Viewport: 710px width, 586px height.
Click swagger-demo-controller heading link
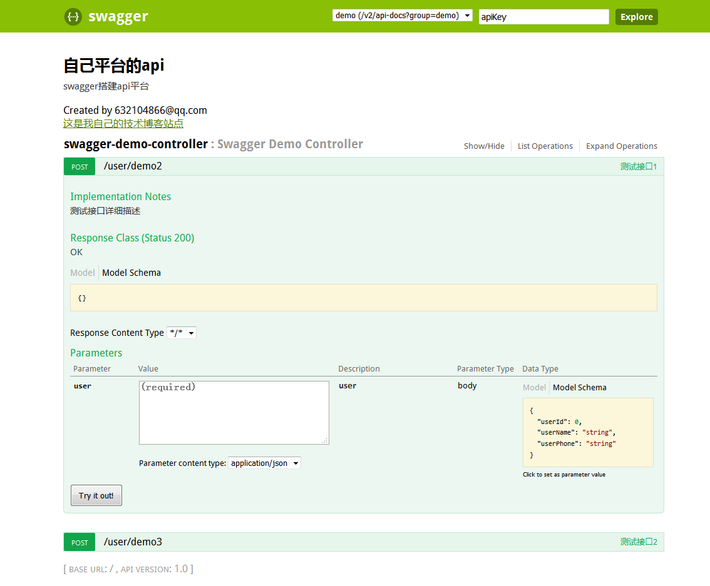(135, 144)
